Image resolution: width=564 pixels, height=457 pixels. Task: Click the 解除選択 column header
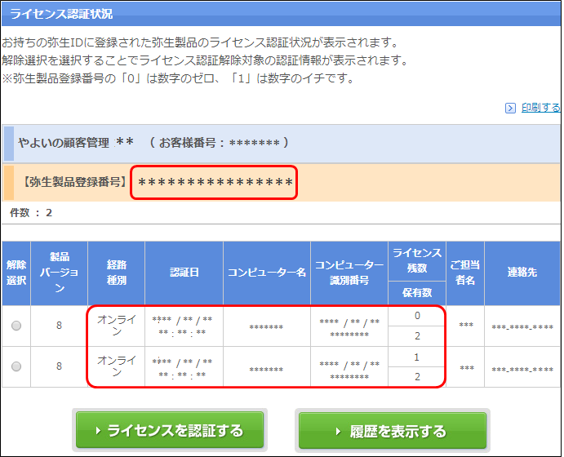[16, 273]
